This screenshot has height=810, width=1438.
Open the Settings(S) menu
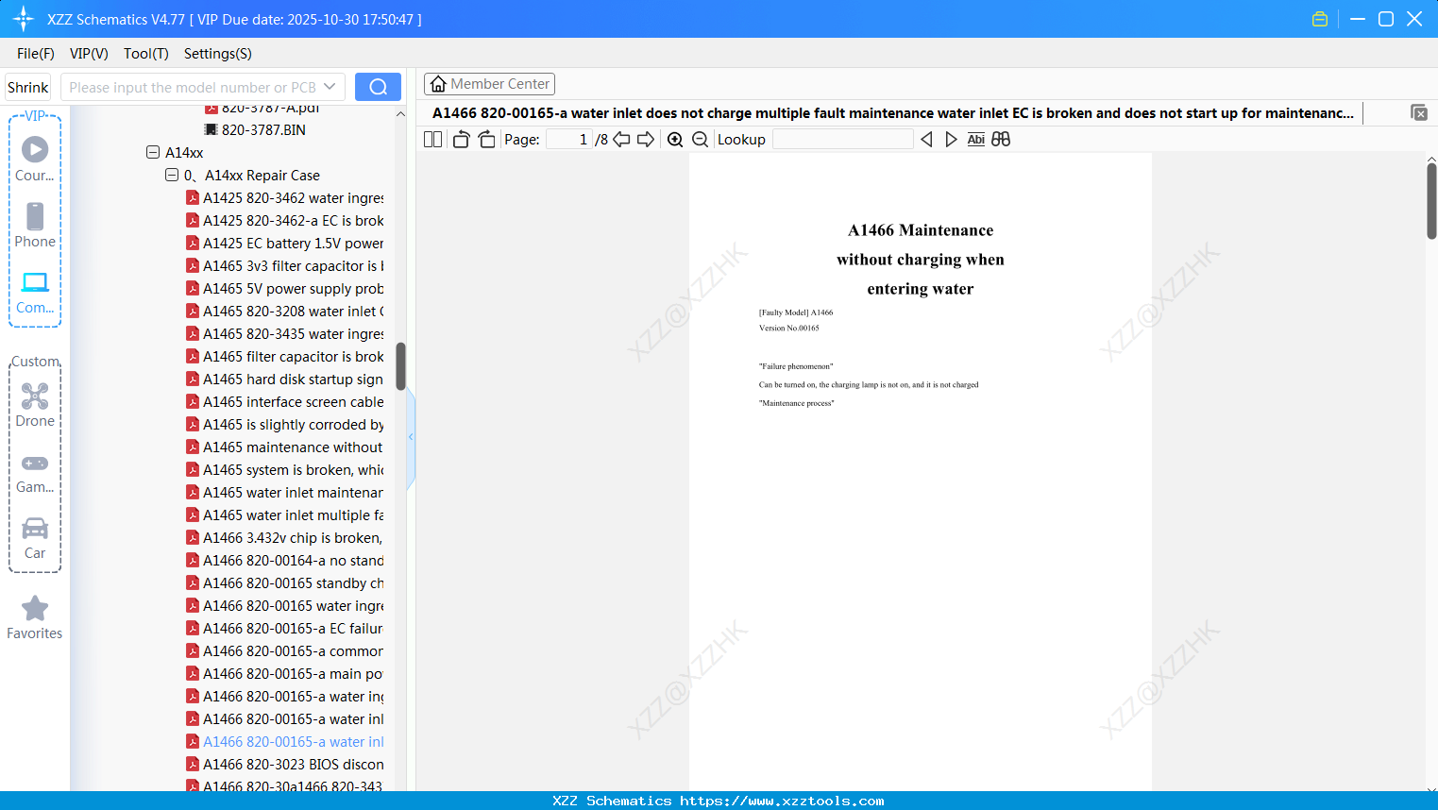point(218,54)
